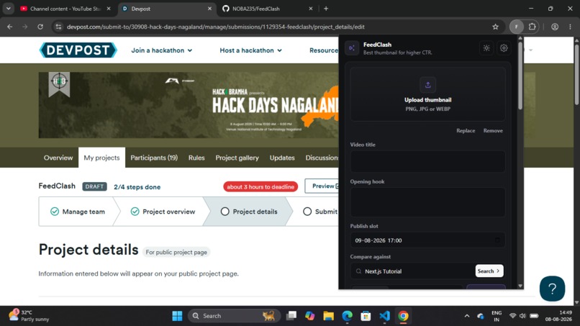This screenshot has height=326, width=580.
Task: Click the Devpost logo
Action: [x=78, y=50]
